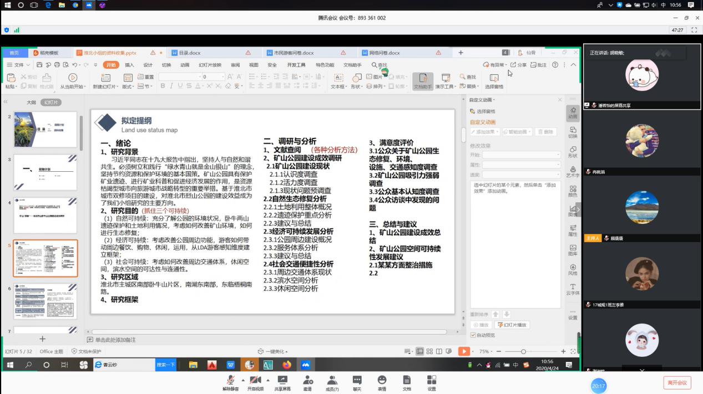Viewport: 703px width, 394px height.
Task: Uncheck the 自动预览 auto preview checkbox
Action: pos(473,335)
